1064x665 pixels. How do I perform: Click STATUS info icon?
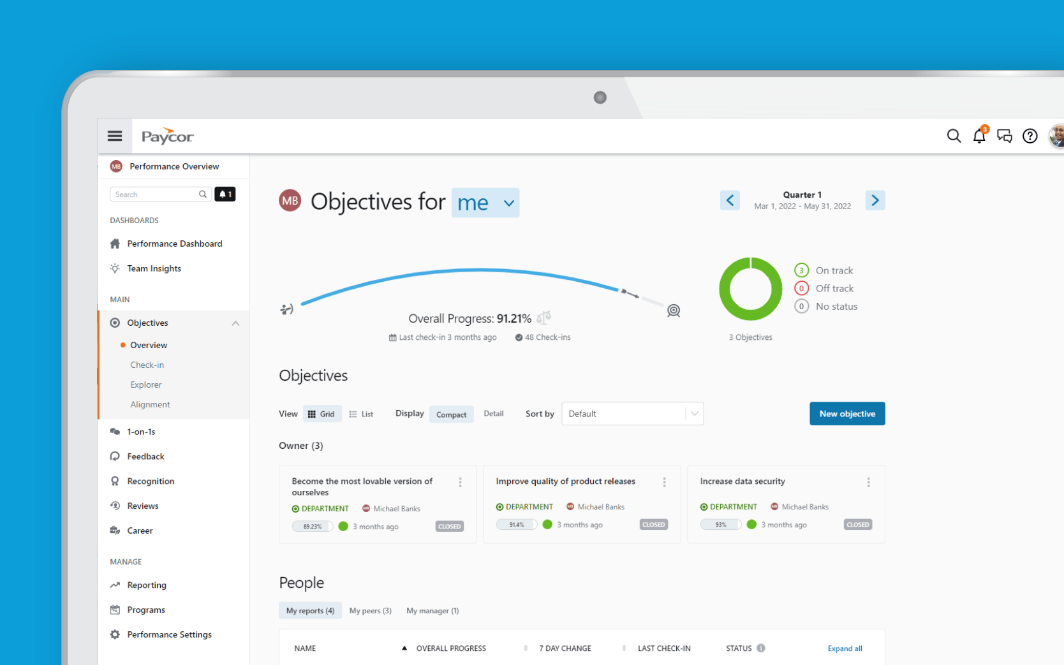coord(761,648)
